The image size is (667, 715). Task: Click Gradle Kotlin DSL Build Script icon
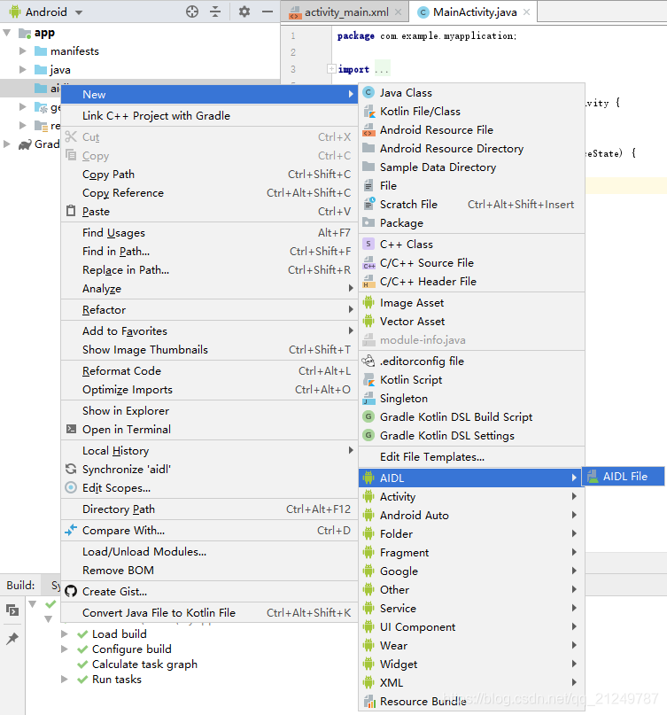(368, 417)
